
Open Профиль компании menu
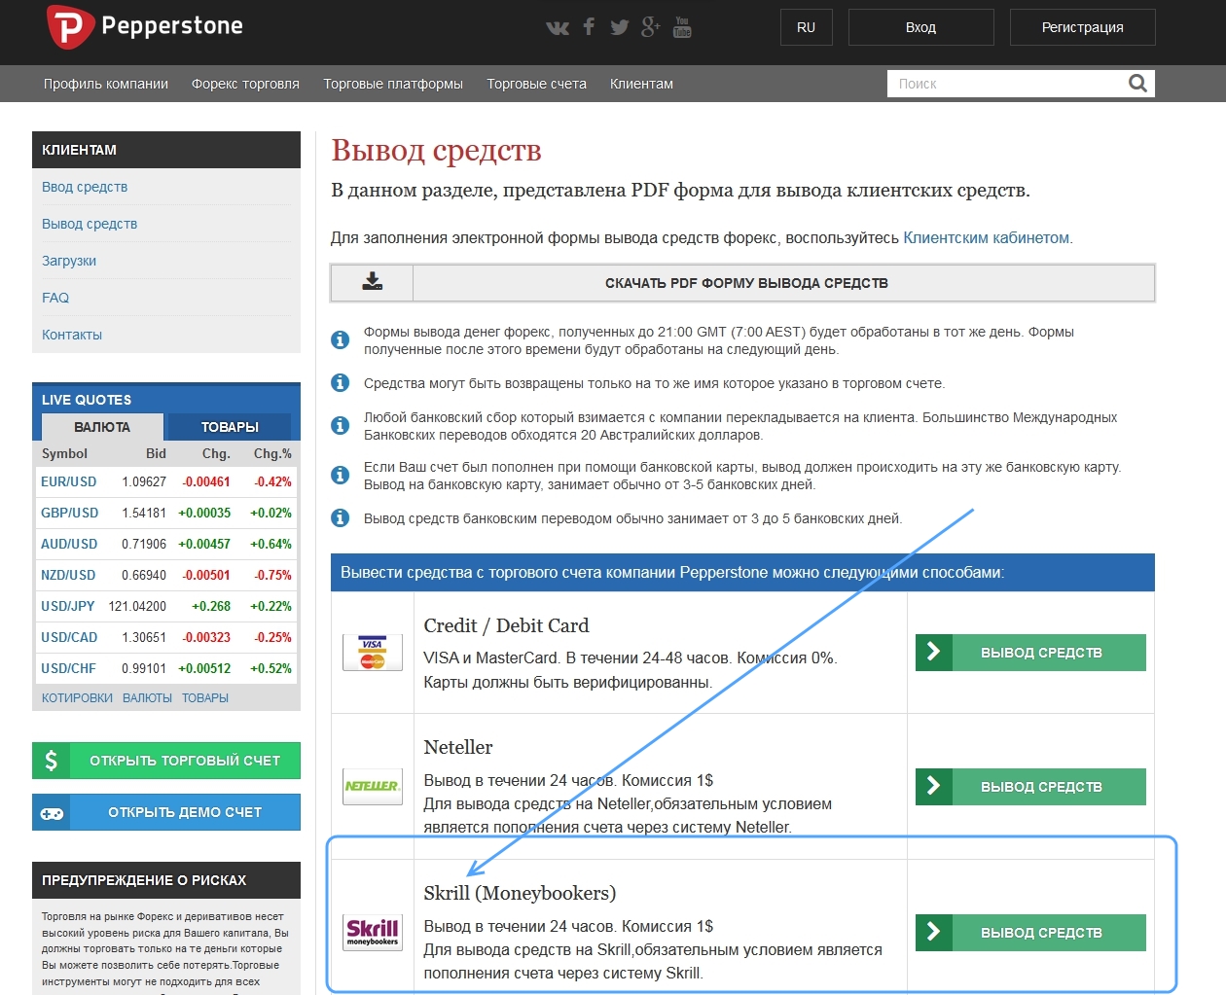[x=106, y=84]
